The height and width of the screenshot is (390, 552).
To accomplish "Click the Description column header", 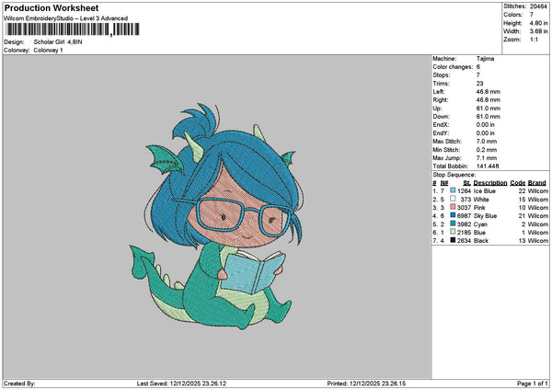I will [x=490, y=183].
